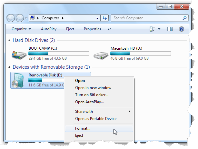Collapse the Hard Disk Drives (2) group header
Screen dimensions: 198x149
pos(34,40)
